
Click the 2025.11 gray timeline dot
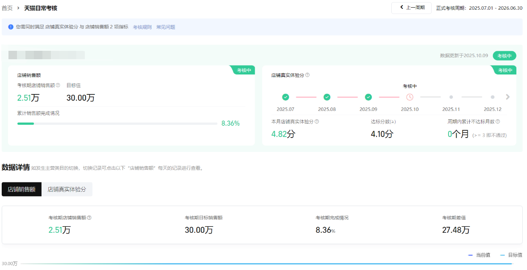[x=451, y=97]
